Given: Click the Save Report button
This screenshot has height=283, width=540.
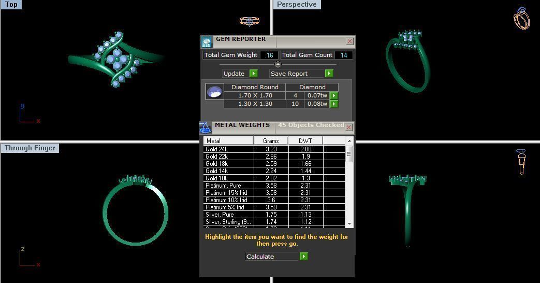Looking at the screenshot, I should 297,74.
